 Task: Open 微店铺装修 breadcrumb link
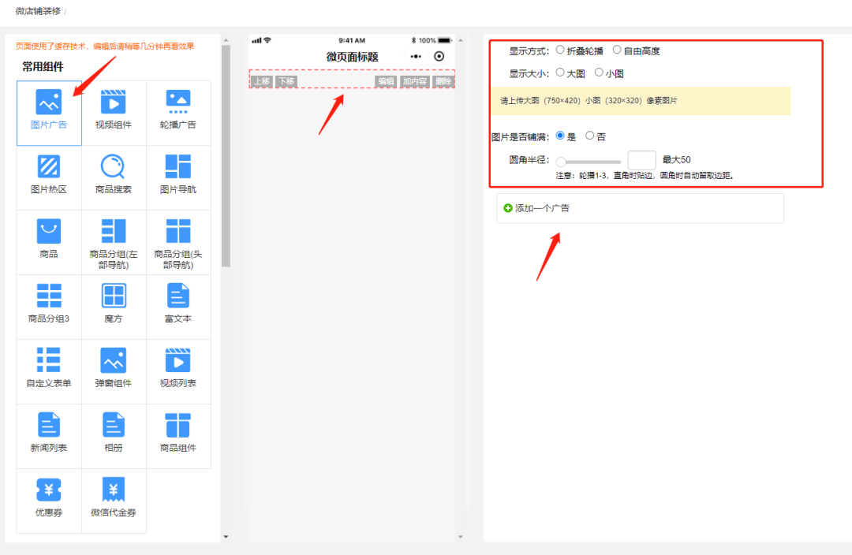pos(38,11)
